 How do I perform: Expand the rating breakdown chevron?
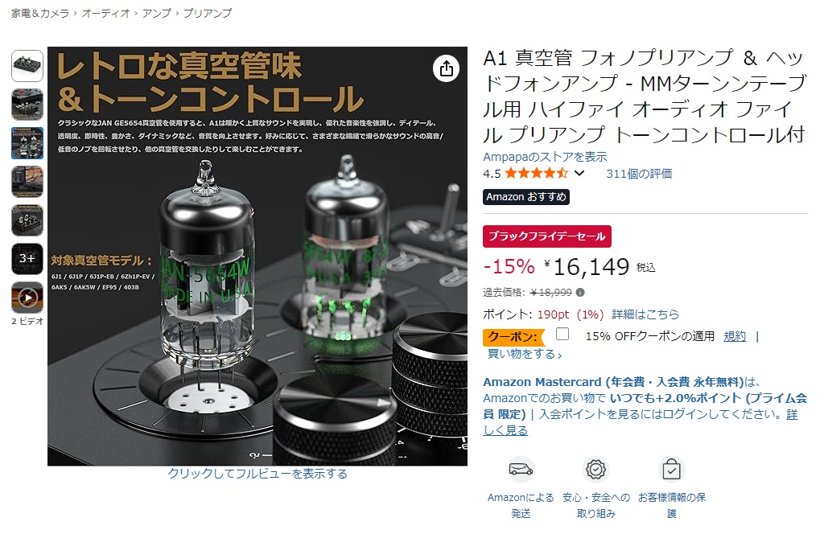(x=579, y=173)
